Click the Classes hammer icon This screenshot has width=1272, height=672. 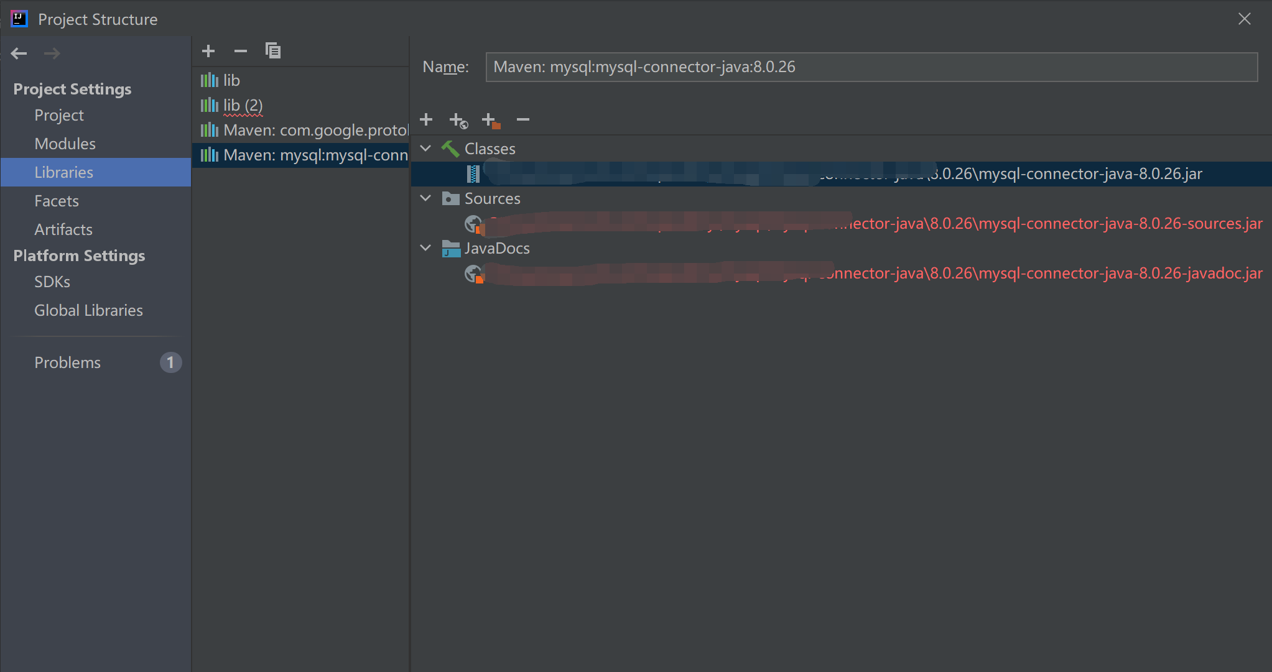(x=450, y=149)
